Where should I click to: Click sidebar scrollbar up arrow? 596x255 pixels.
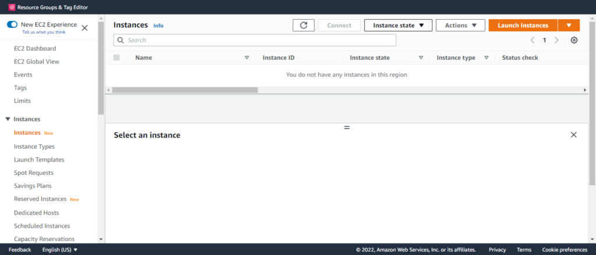pos(101,18)
